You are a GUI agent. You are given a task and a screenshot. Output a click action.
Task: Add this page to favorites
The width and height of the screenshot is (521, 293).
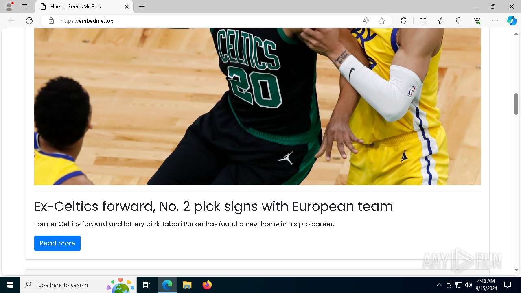coord(382,21)
